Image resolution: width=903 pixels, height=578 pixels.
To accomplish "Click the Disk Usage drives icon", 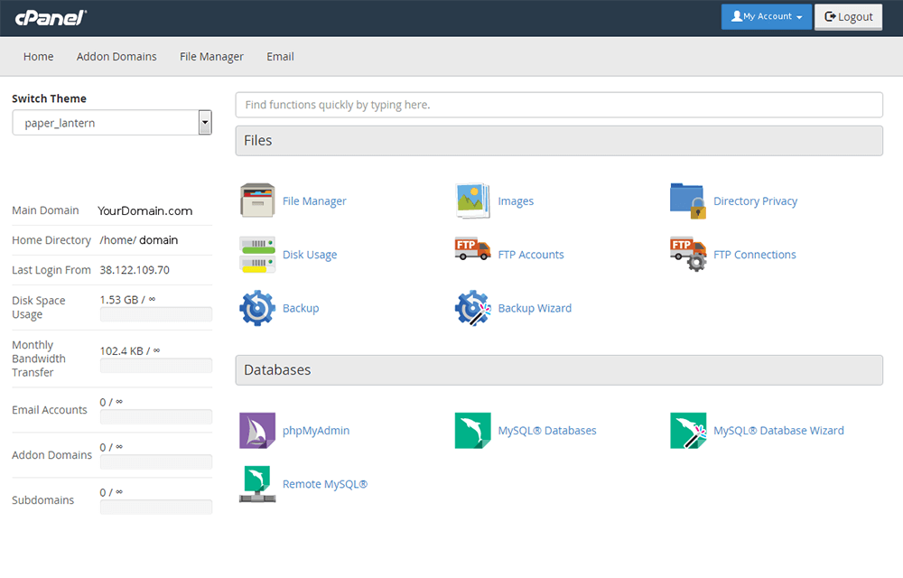I will tap(257, 254).
